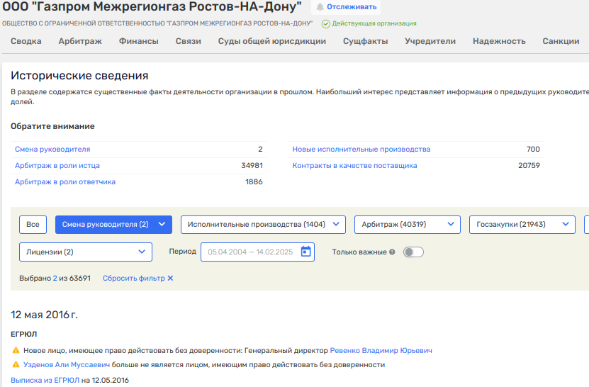Click warning icon beside Новое лицо entry
Viewport: 589px width, 387px height.
click(x=16, y=350)
